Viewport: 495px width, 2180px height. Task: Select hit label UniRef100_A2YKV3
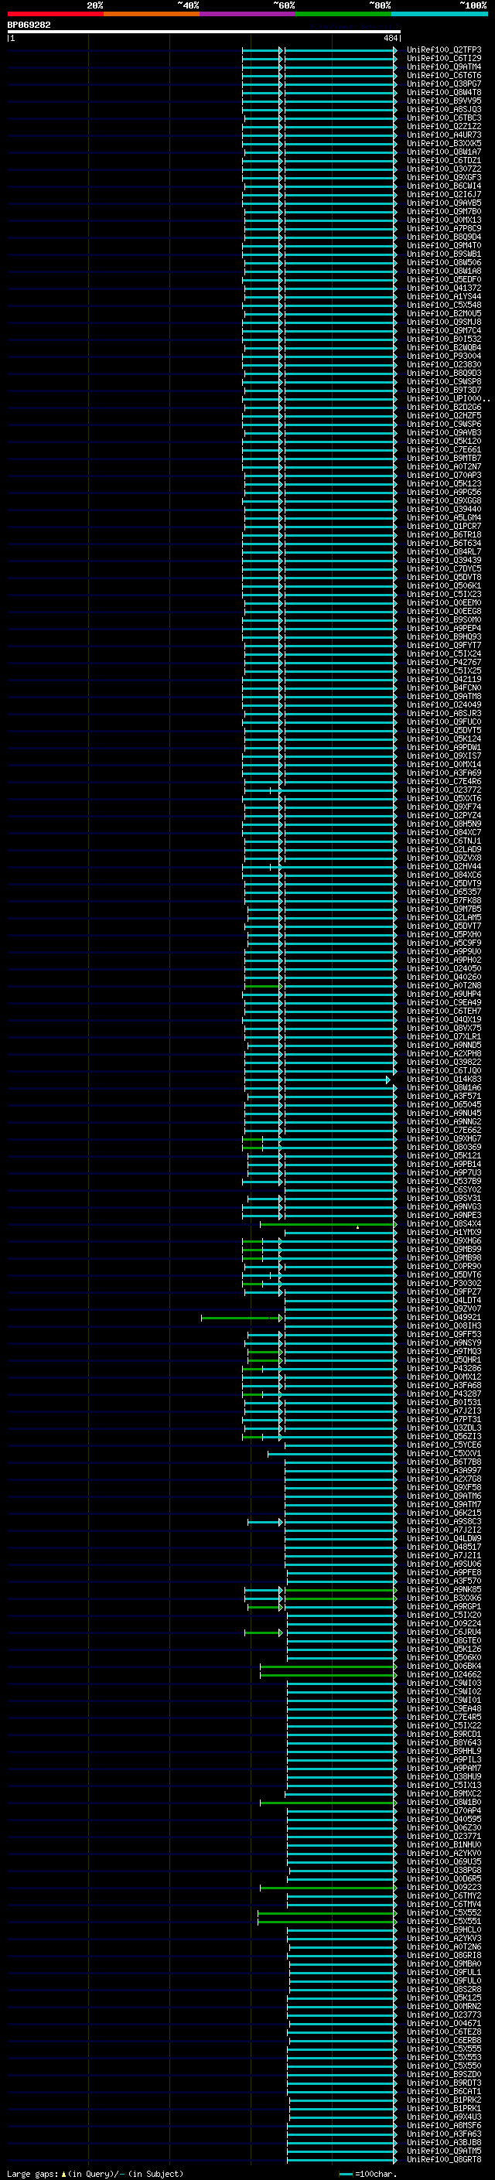coord(444,1938)
